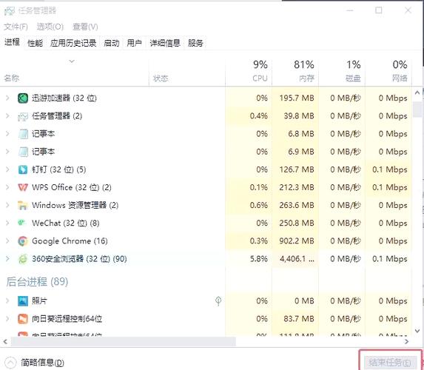Switch to the 详细信息 tab
This screenshot has height=370, width=424.
tap(165, 43)
